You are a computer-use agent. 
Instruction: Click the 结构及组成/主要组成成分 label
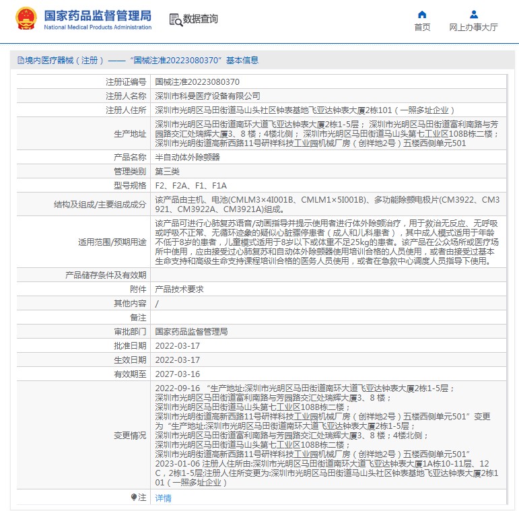(100, 205)
